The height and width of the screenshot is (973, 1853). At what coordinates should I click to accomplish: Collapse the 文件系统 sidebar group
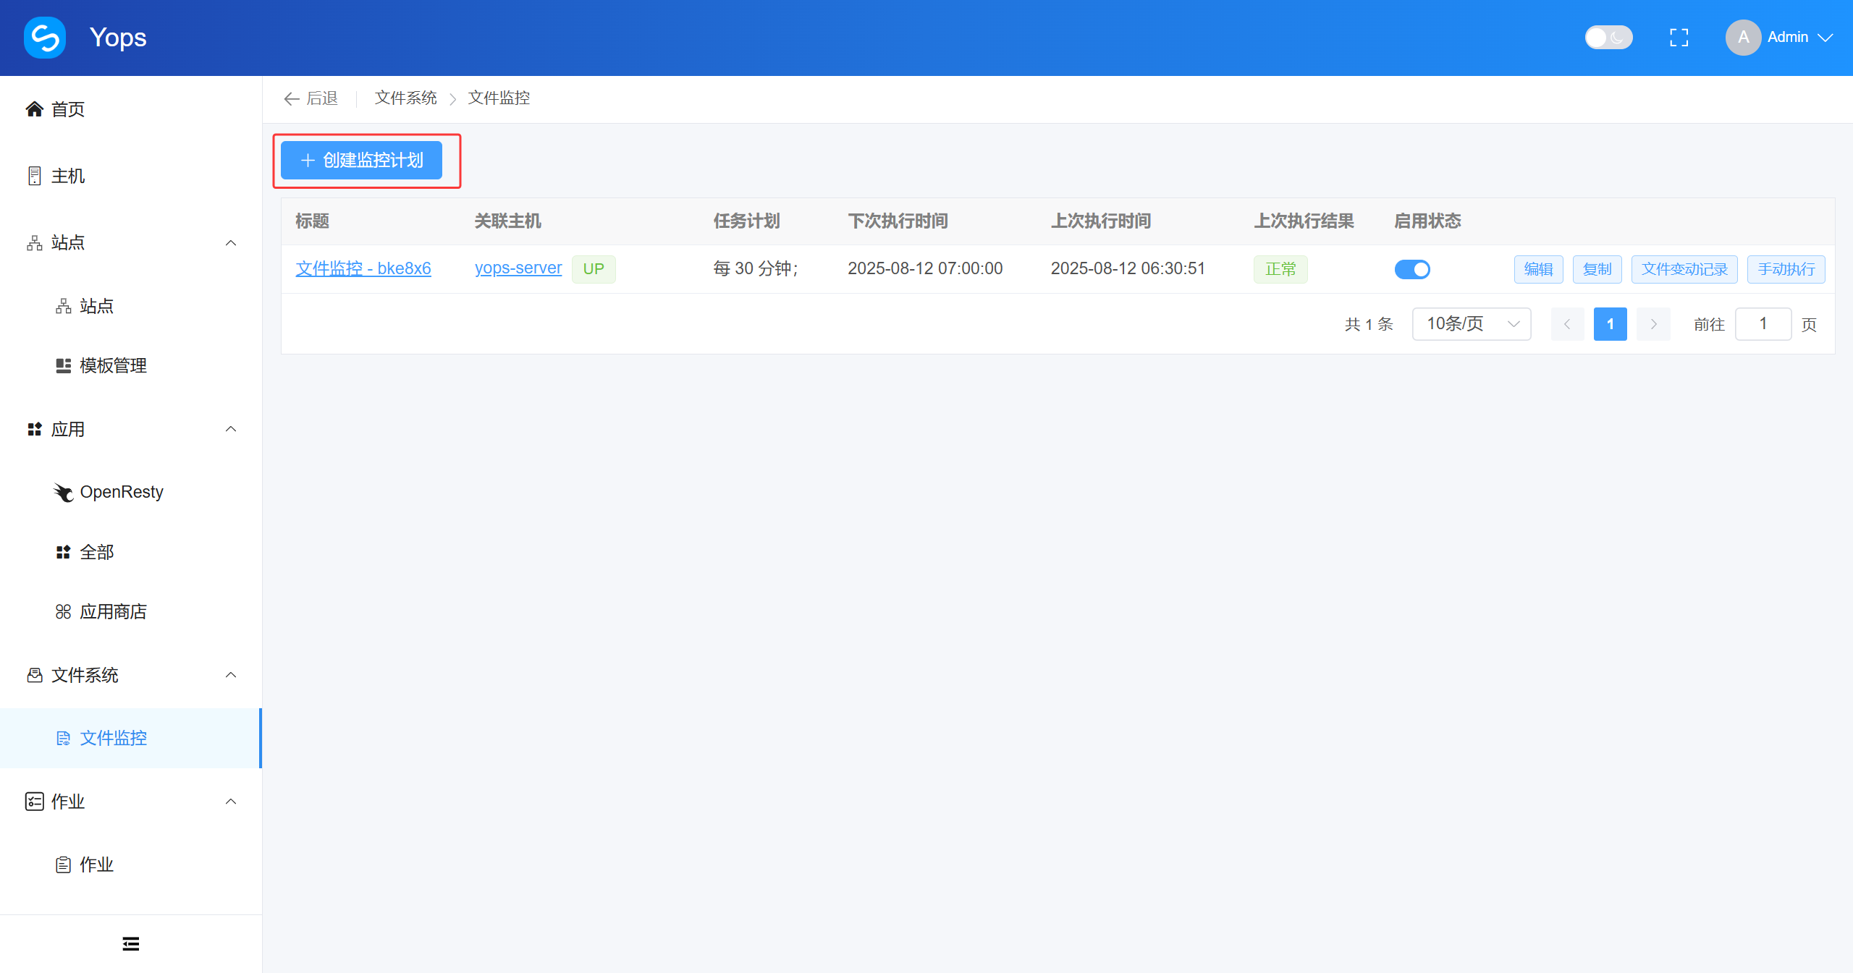[231, 675]
